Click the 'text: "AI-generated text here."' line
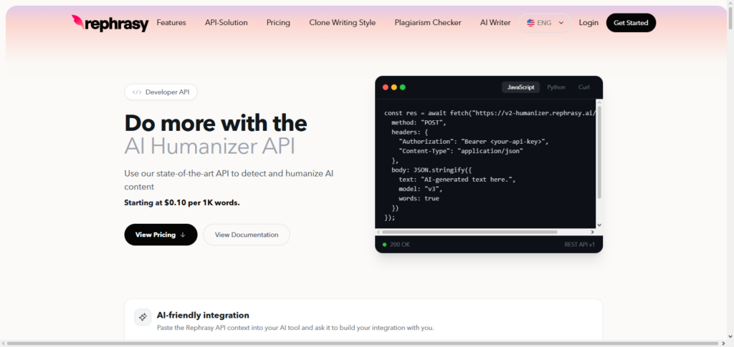Viewport: 734px width, 347px height. 457,180
